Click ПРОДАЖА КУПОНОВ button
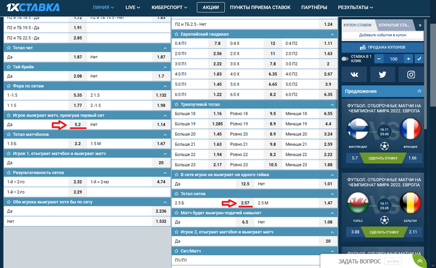The image size is (436, 268). 383,47
